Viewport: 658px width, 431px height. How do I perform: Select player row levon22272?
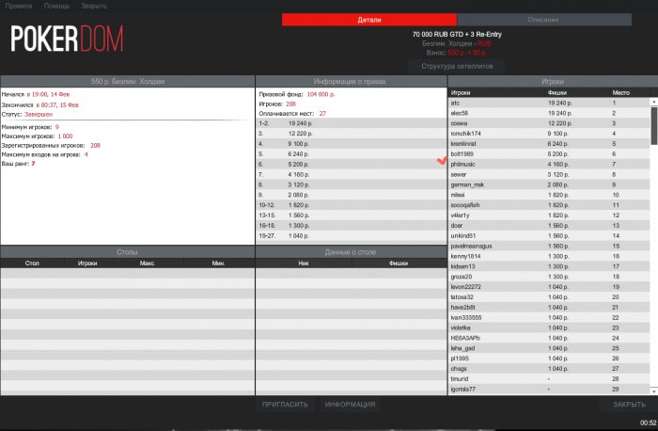[x=549, y=287]
